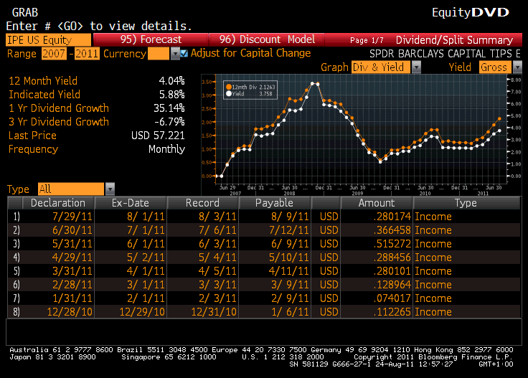528x378 pixels.
Task: Click the Amount column header
Action: point(377,203)
